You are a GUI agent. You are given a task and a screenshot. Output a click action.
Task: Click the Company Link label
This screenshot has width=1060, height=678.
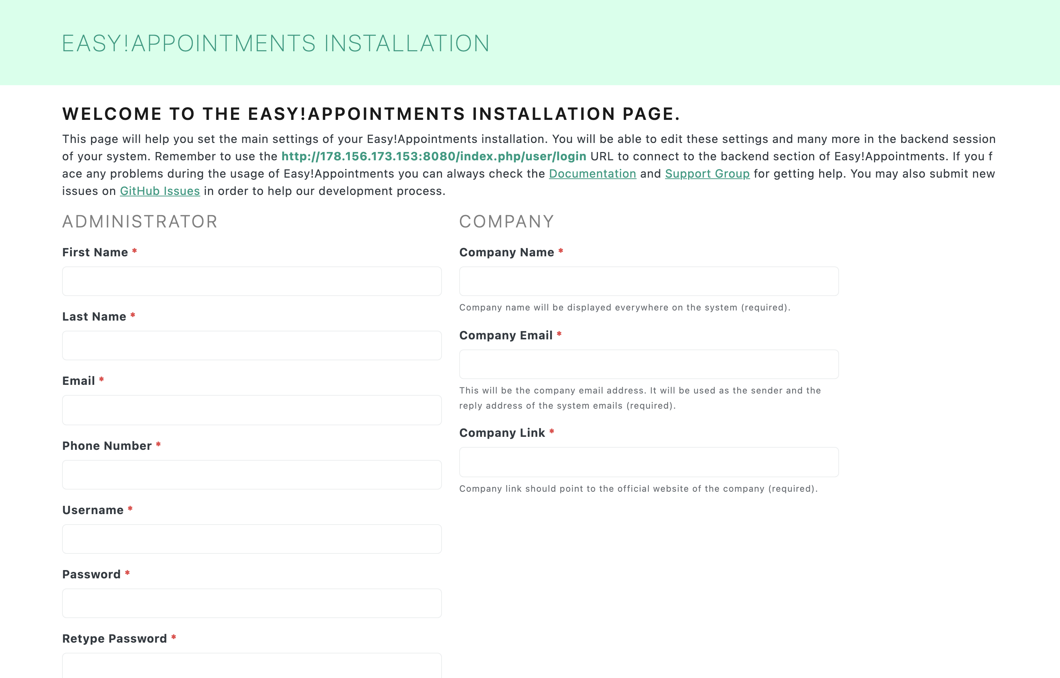click(x=502, y=433)
